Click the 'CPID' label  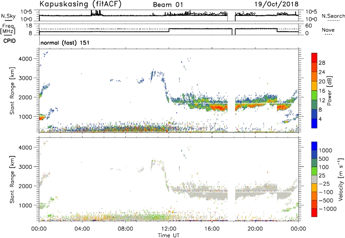tap(9, 41)
